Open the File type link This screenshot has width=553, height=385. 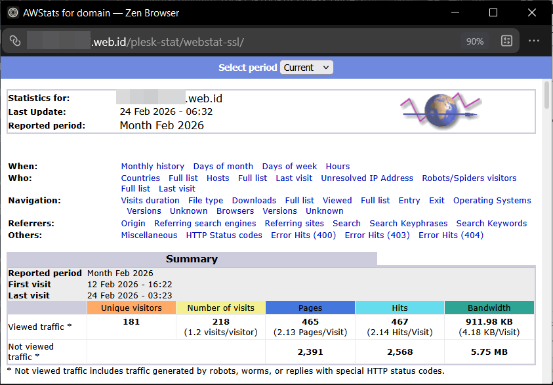(x=205, y=201)
